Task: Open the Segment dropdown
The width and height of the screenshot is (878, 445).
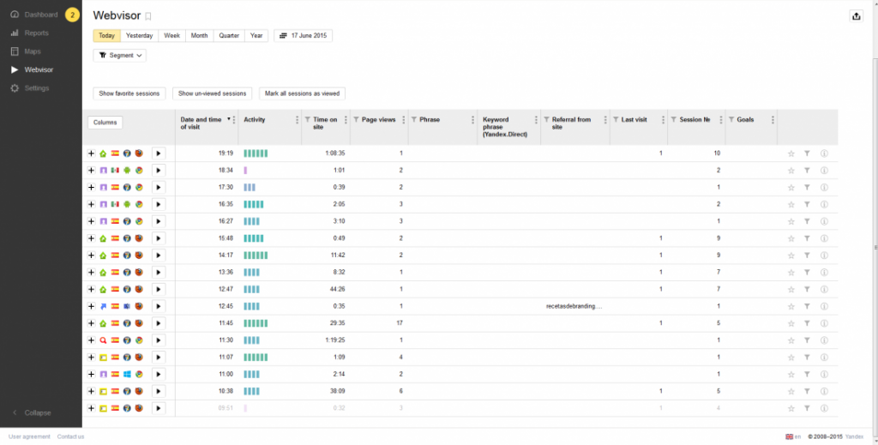Action: (120, 56)
